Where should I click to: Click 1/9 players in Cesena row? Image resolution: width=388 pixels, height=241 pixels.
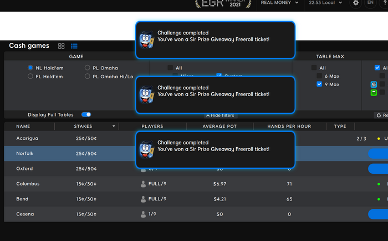[x=152, y=214]
